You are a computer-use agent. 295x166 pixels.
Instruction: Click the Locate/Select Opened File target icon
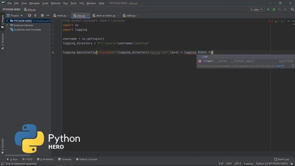(29, 15)
